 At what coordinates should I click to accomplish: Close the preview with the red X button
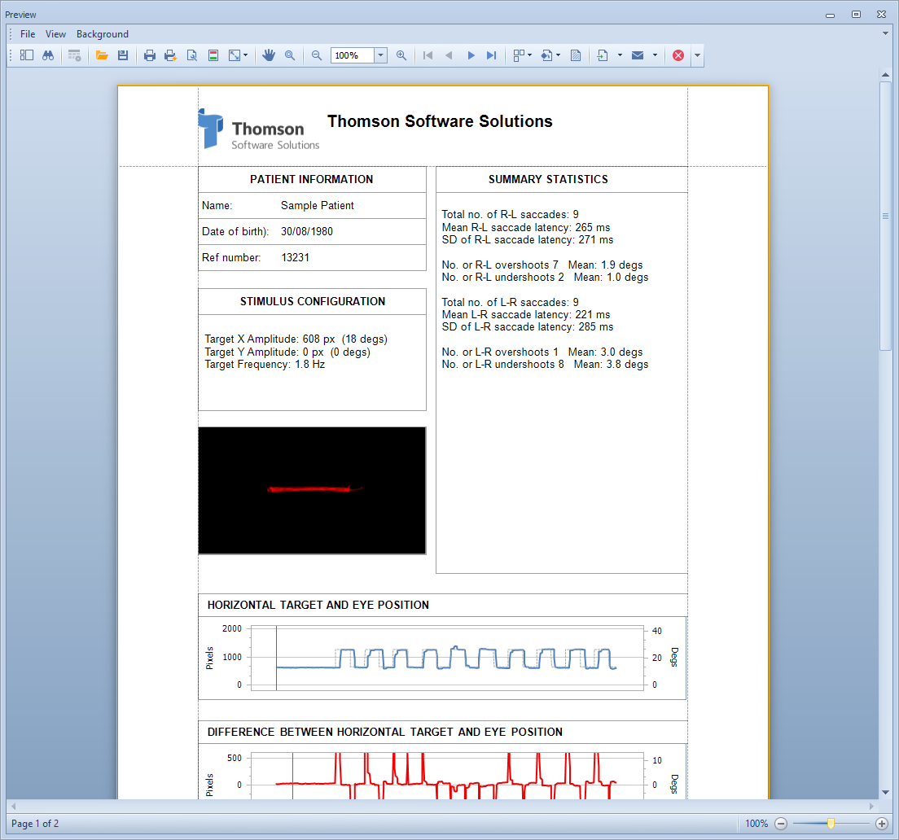pyautogui.click(x=678, y=55)
